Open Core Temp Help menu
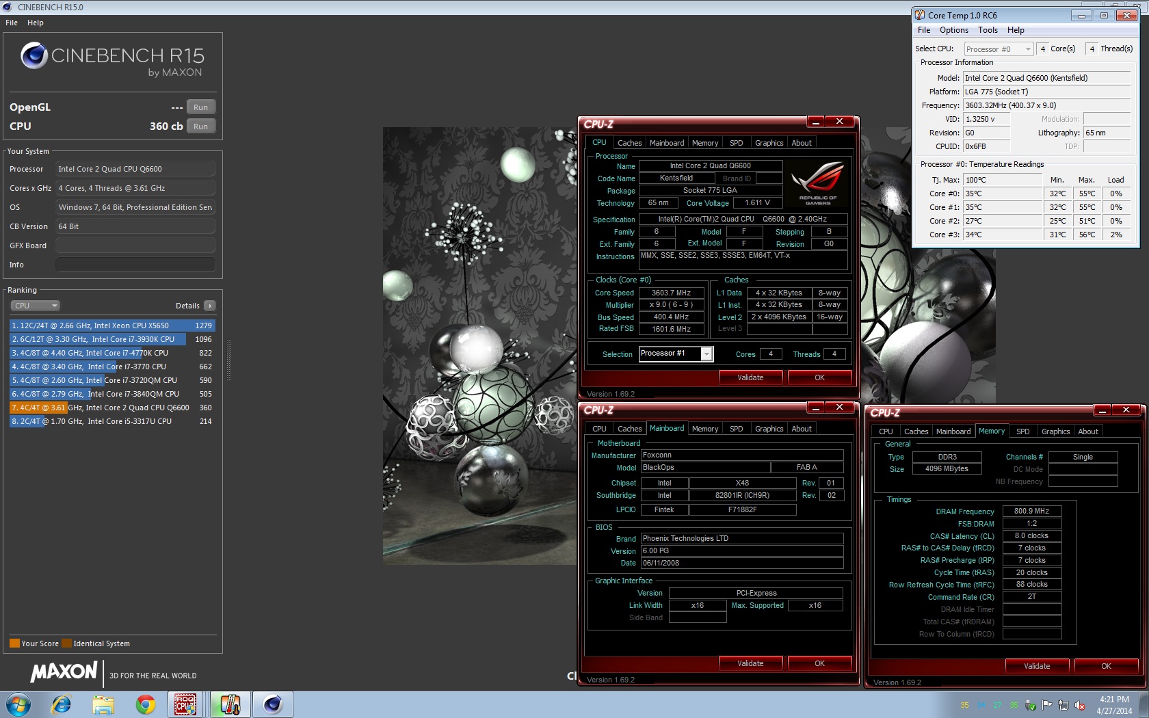1149x718 pixels. (1016, 30)
